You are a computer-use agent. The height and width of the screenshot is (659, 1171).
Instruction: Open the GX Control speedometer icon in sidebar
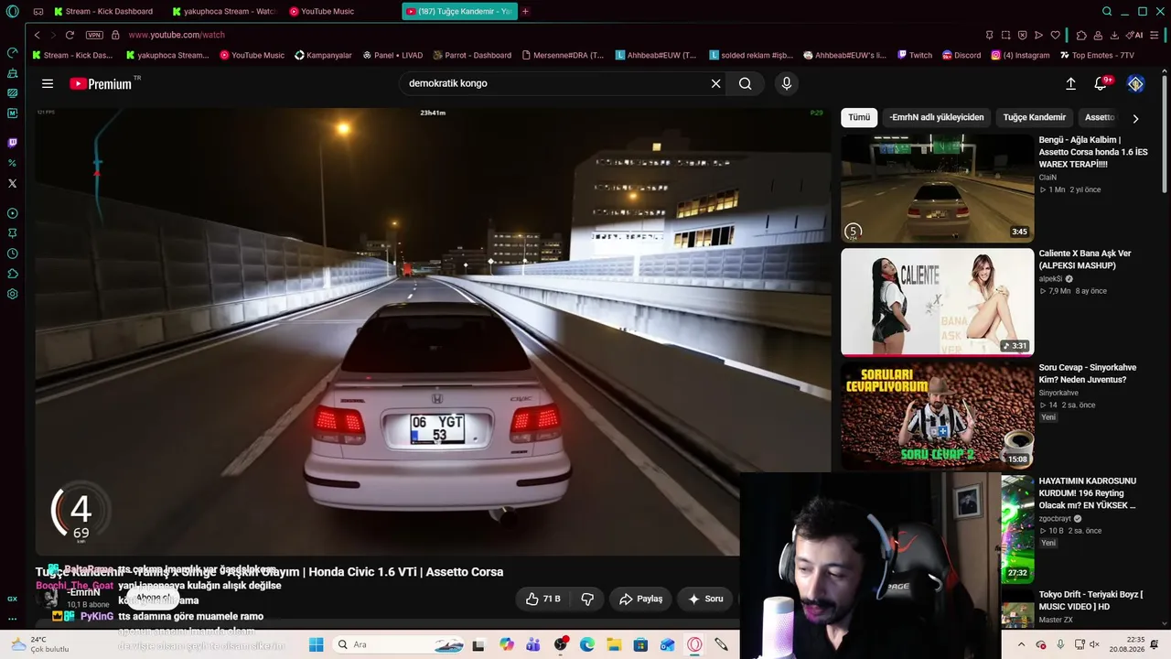coord(12,52)
